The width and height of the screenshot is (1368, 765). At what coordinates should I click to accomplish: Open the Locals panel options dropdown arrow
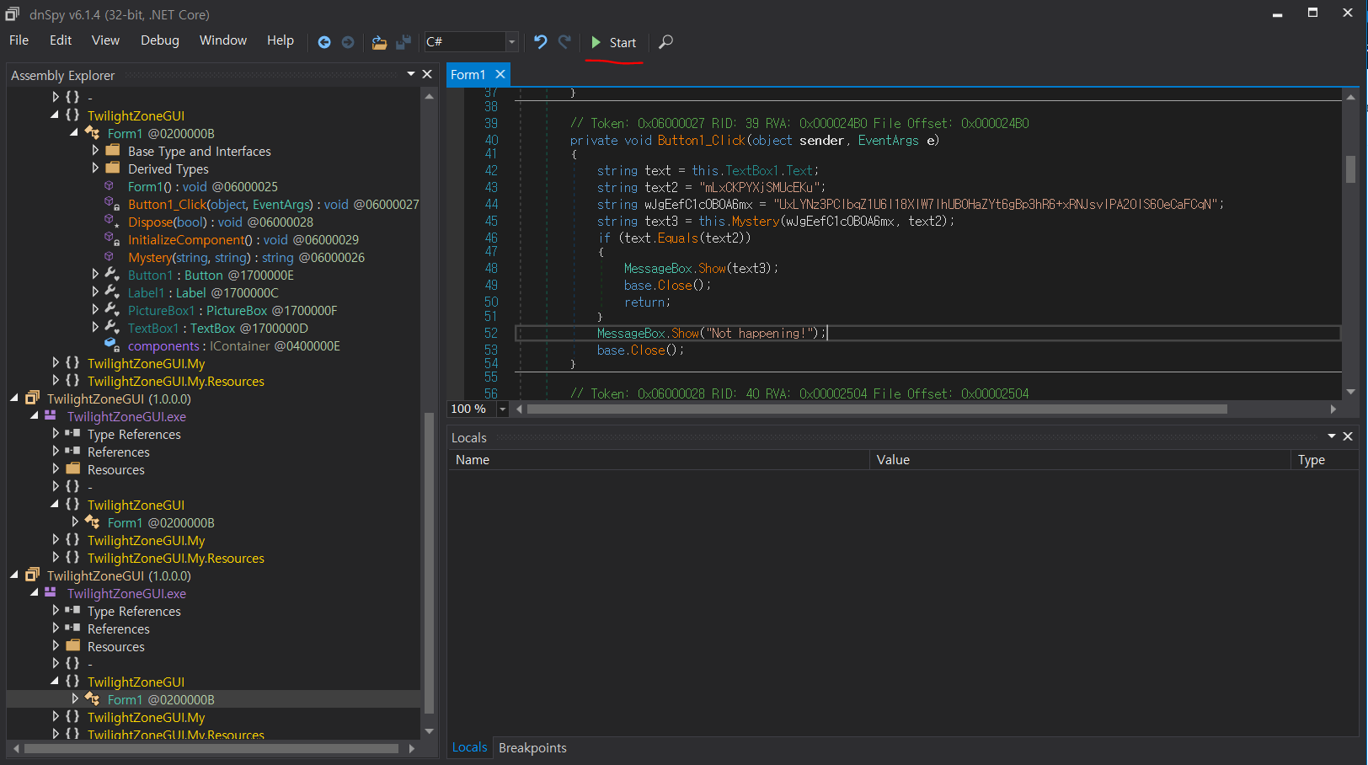click(x=1332, y=436)
